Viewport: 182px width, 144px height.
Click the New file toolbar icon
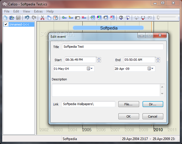click(5, 18)
